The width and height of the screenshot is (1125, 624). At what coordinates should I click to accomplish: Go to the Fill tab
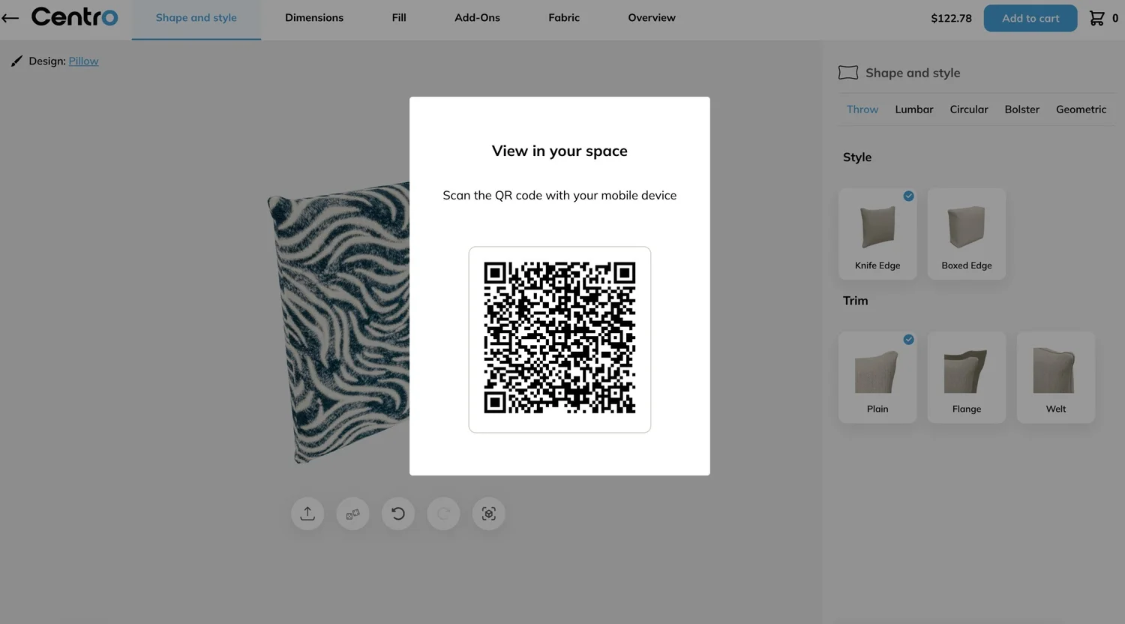399,18
